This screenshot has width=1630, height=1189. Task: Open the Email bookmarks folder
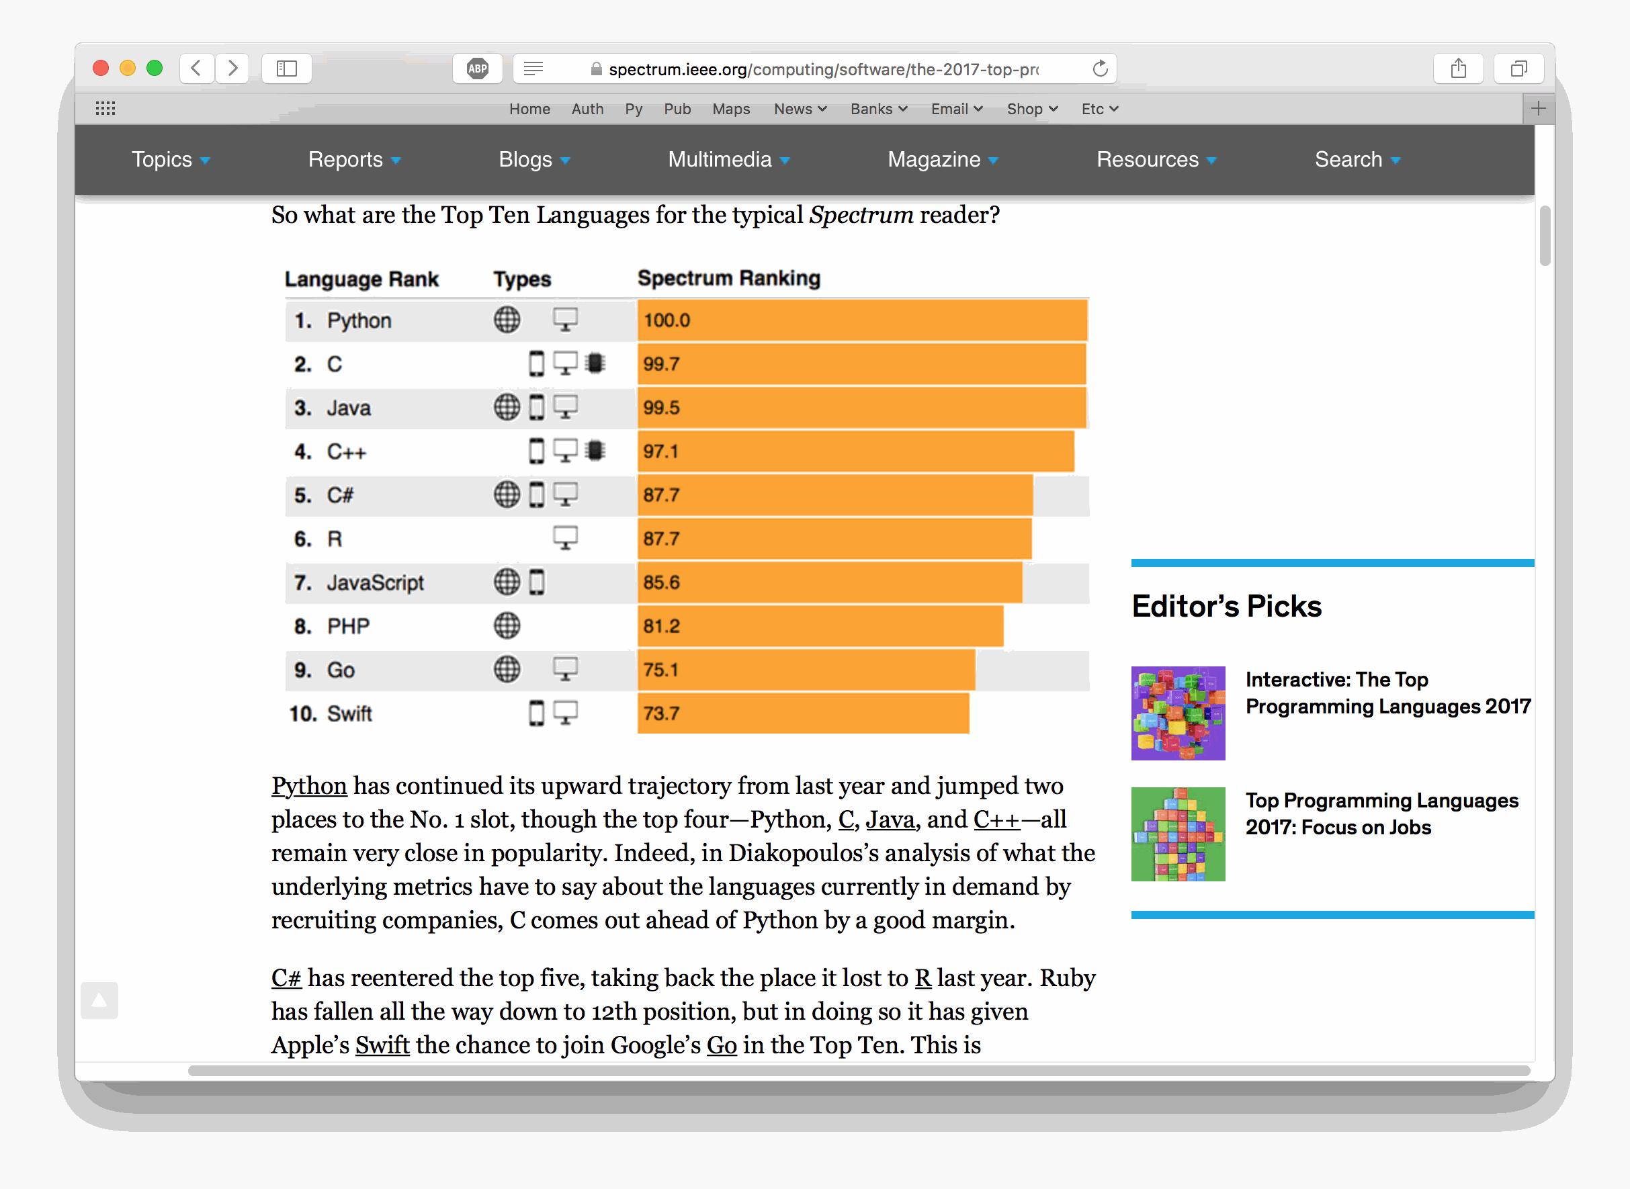click(957, 109)
